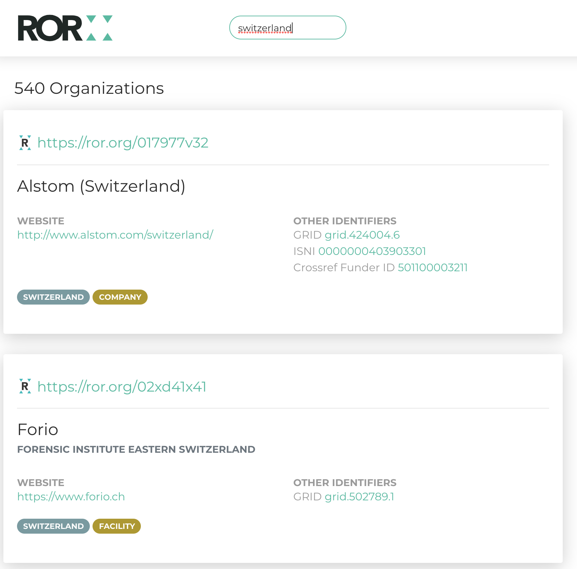Open GRID identifier grid.424004.6
This screenshot has height=569, width=577.
point(362,235)
